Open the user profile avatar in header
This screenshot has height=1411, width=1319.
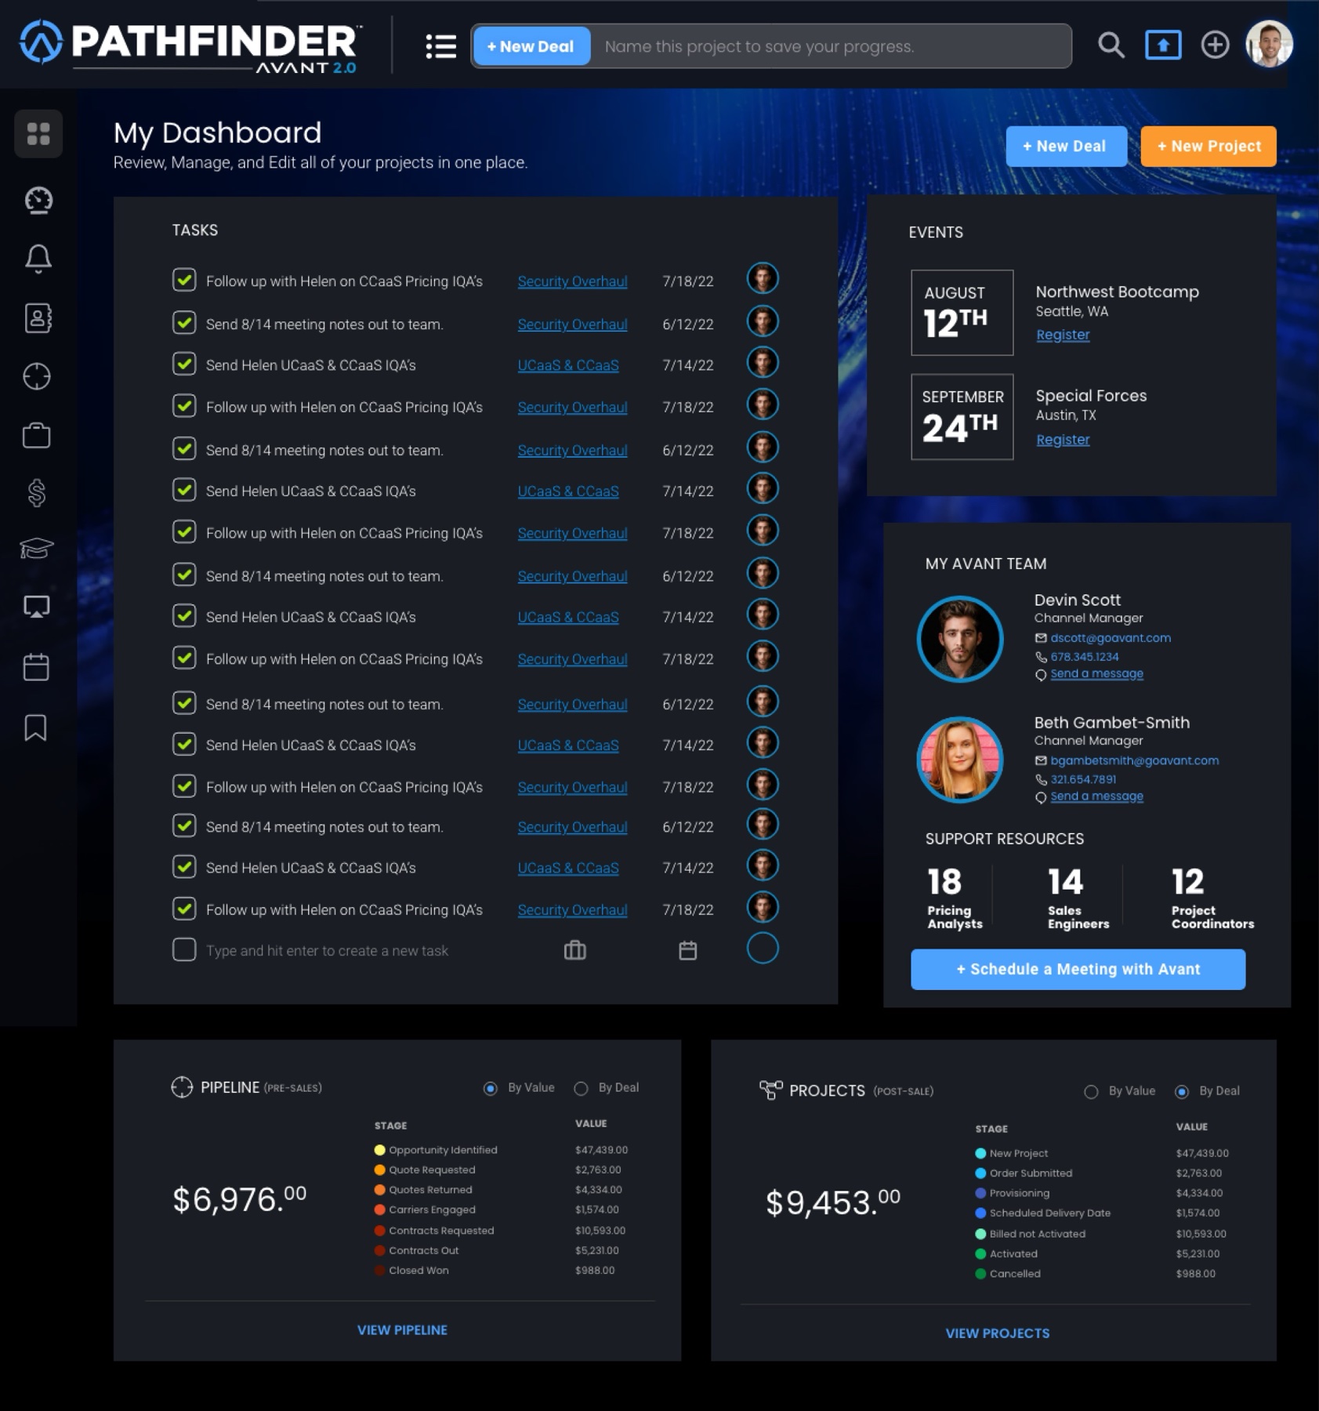[1269, 44]
